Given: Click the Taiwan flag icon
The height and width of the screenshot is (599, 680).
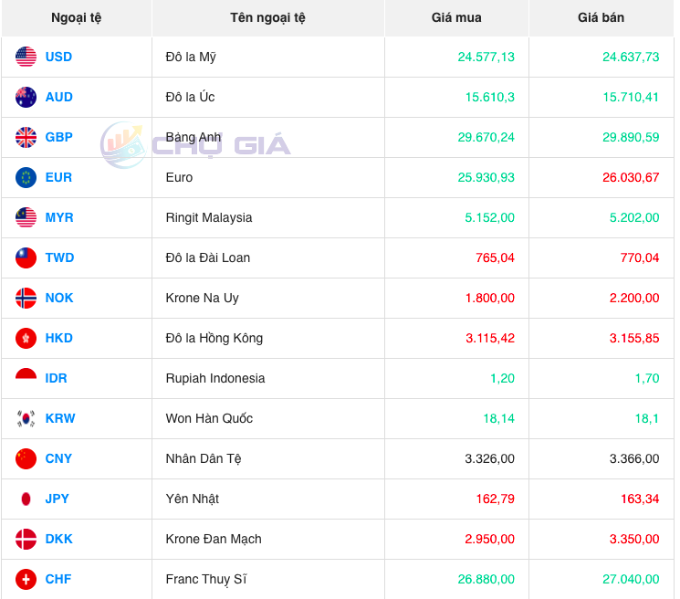Looking at the screenshot, I should (26, 257).
